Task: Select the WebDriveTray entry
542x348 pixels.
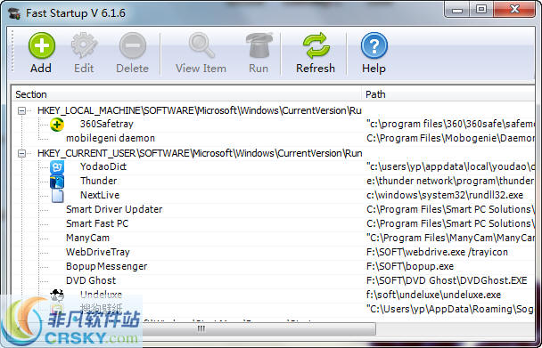Action: pyautogui.click(x=98, y=252)
